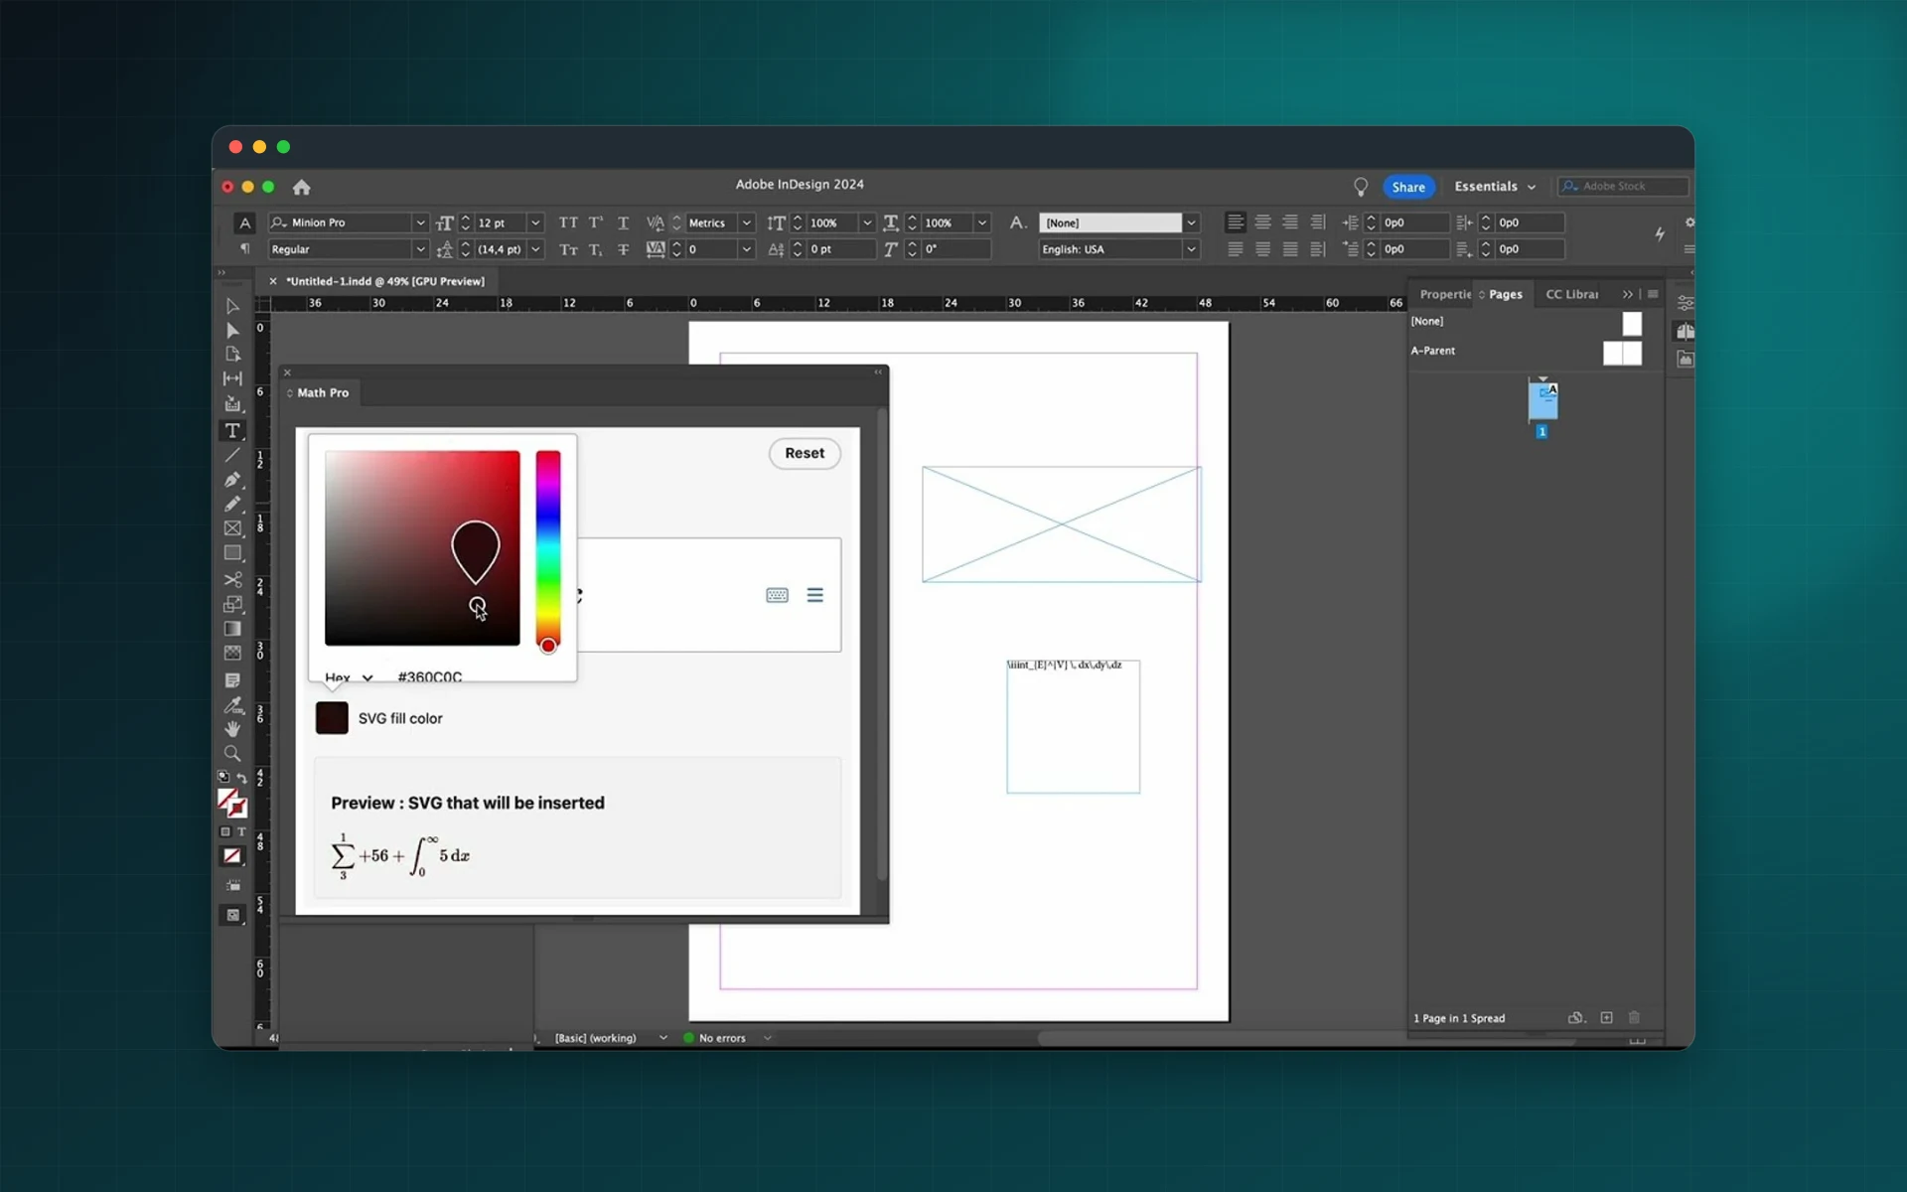
Task: Toggle Superscript formatting
Action: [x=596, y=223]
